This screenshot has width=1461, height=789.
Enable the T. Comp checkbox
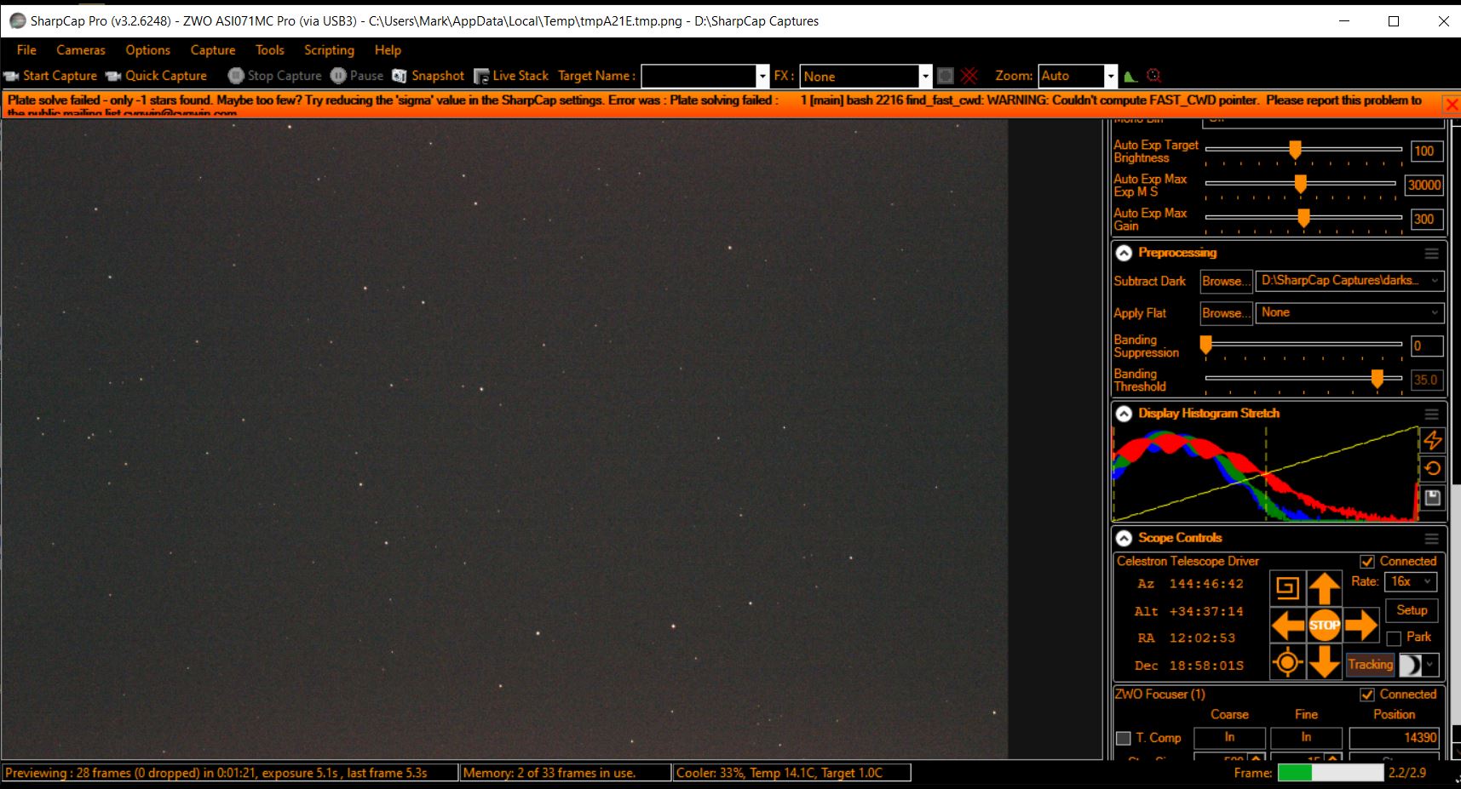1124,738
